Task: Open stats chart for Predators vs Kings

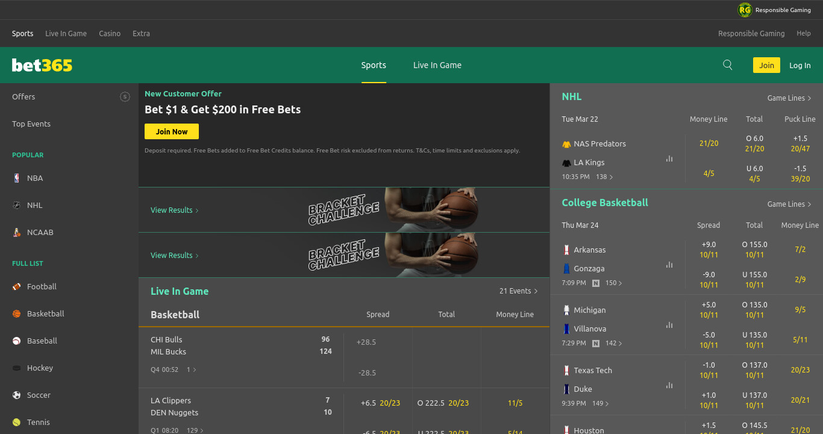Action: pos(669,159)
